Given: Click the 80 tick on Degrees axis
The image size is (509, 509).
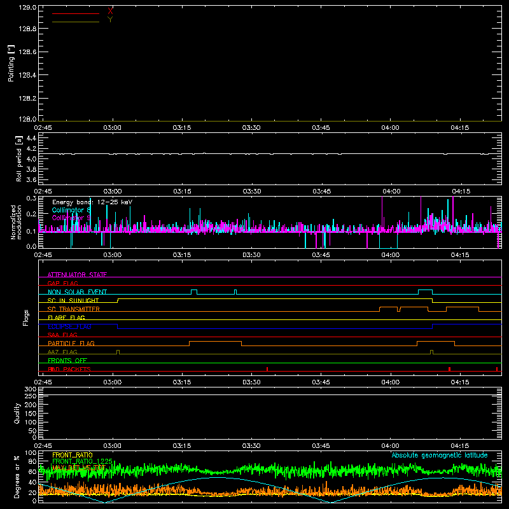Looking at the screenshot, I should pos(32,461).
